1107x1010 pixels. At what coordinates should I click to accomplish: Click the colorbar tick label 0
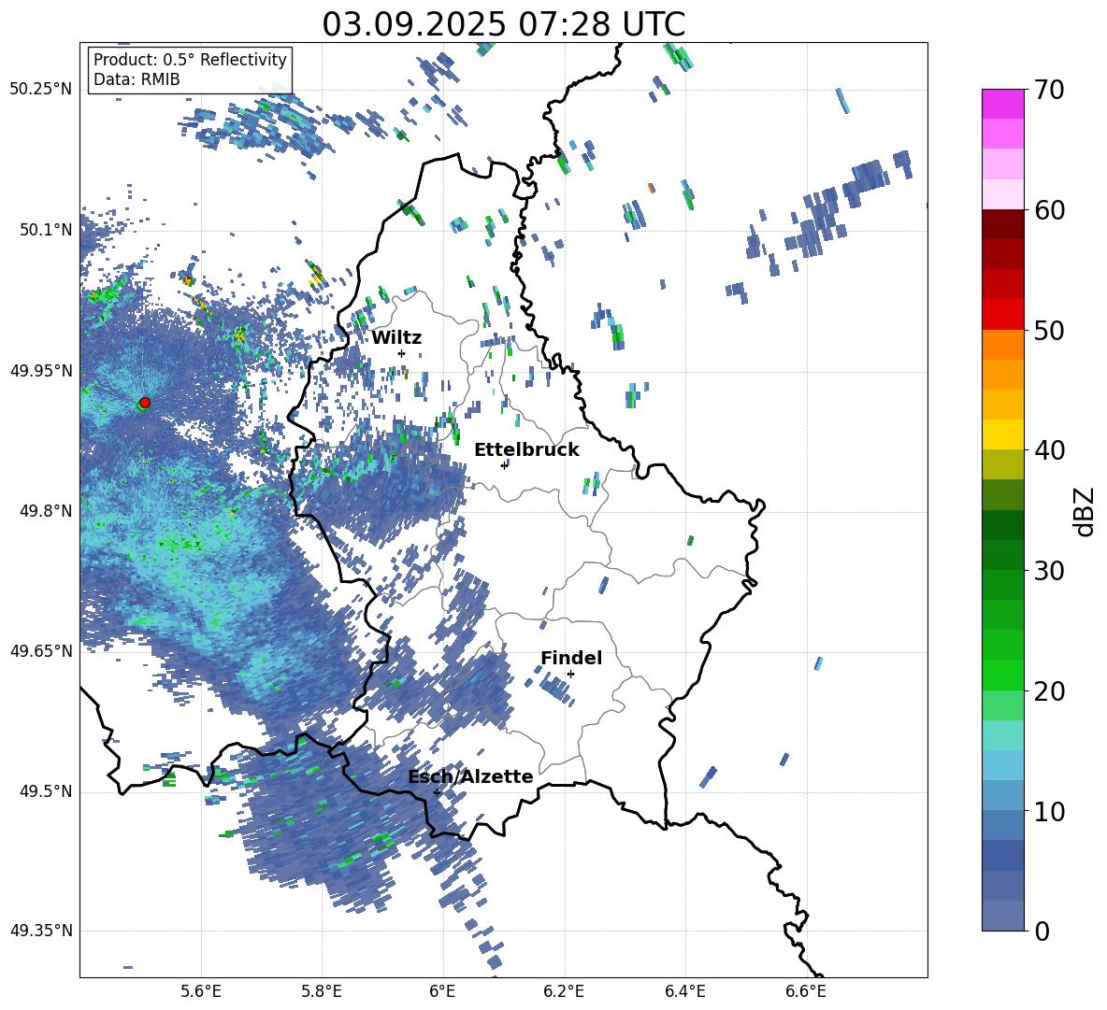point(1042,931)
